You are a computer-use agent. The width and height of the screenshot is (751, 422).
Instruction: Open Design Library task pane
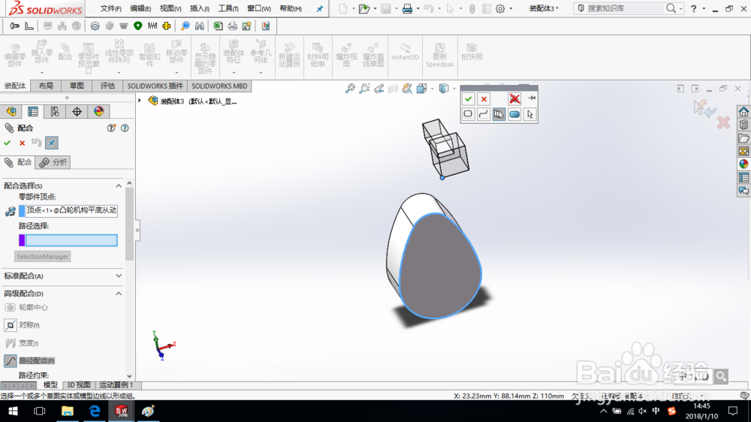click(743, 125)
